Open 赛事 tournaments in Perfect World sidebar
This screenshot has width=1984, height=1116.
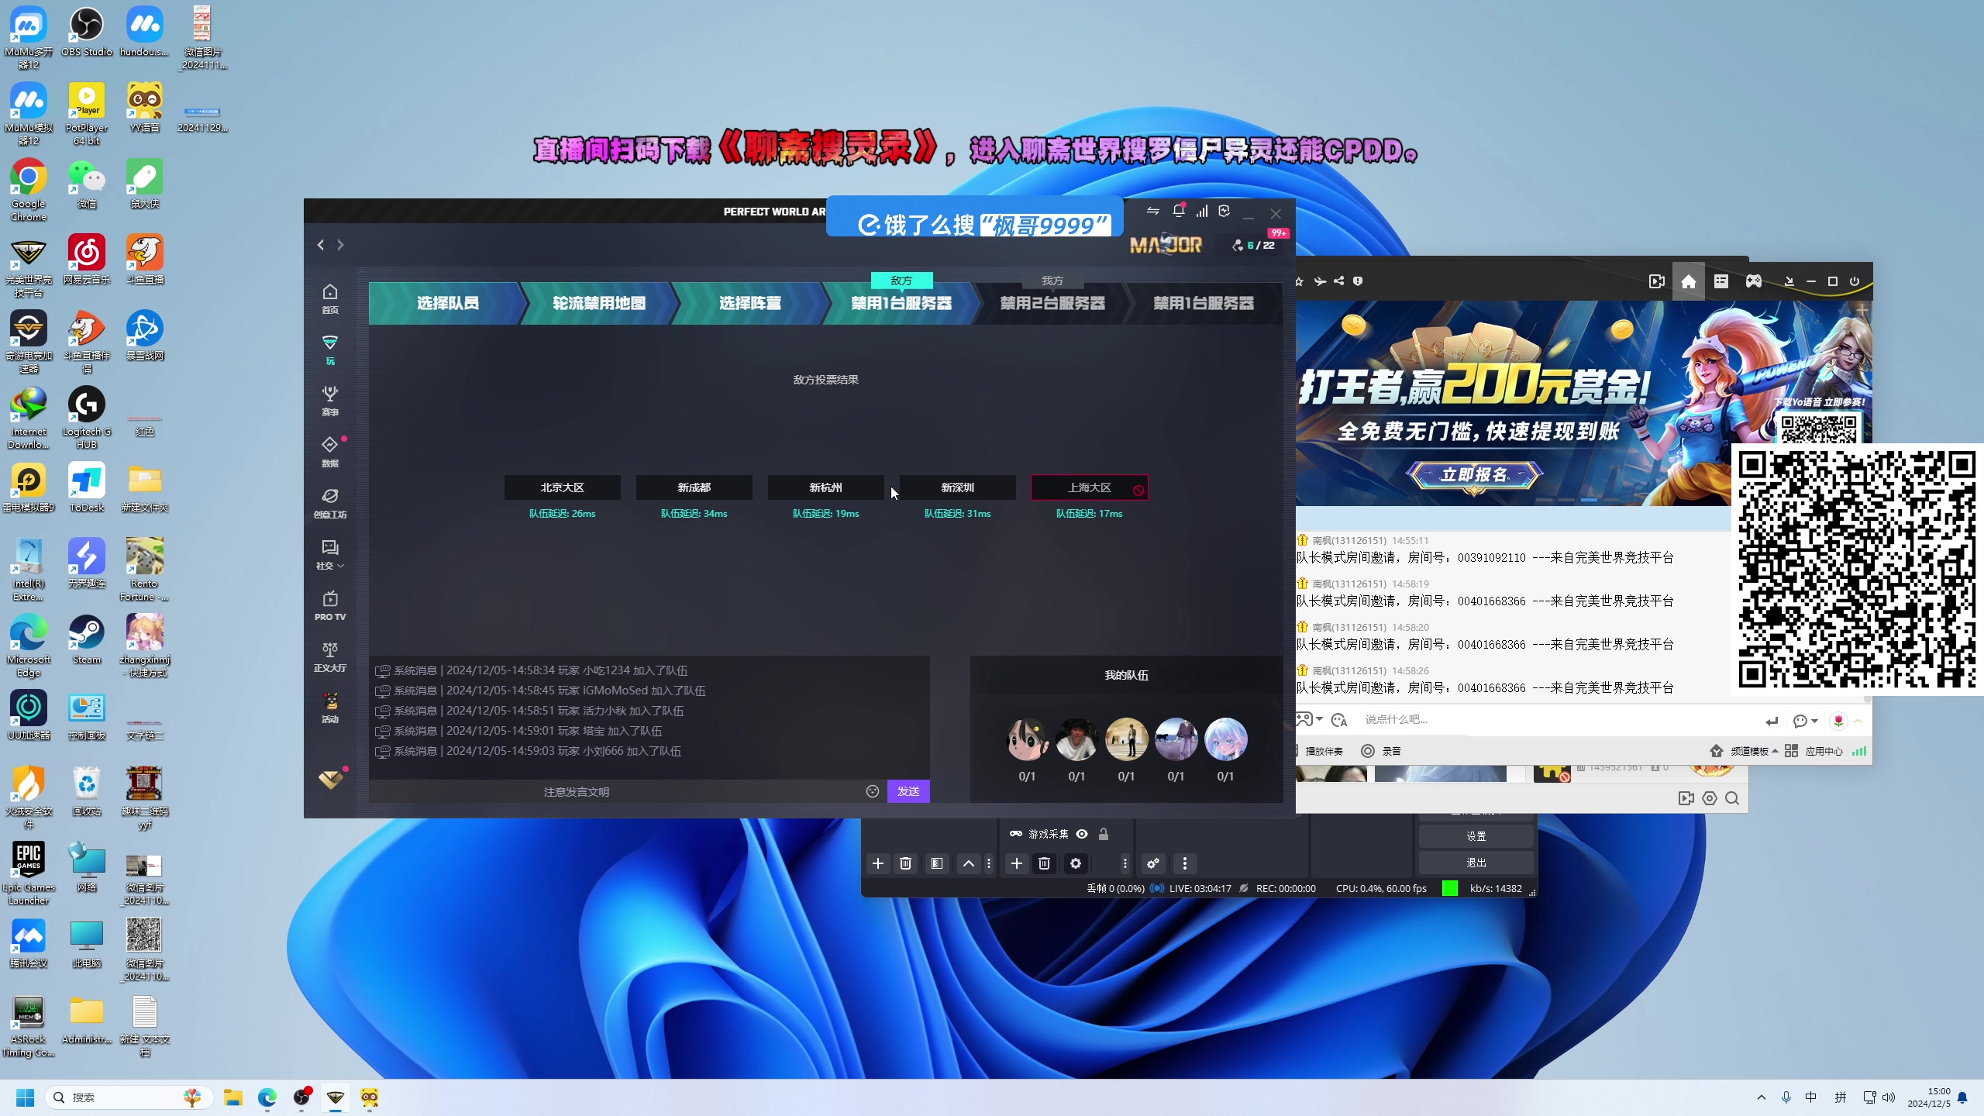pyautogui.click(x=330, y=401)
